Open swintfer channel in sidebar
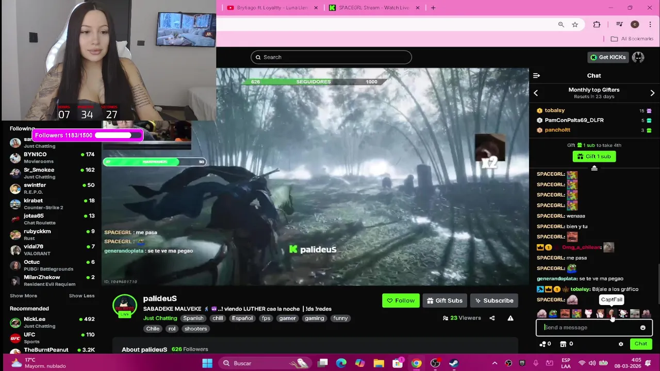The width and height of the screenshot is (660, 371). pos(52,189)
